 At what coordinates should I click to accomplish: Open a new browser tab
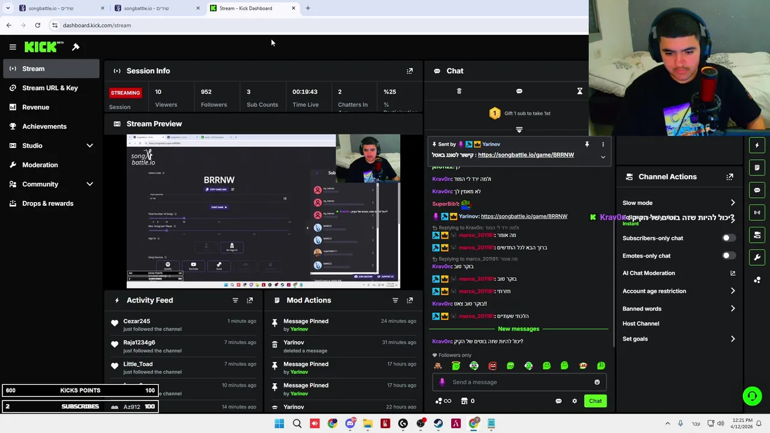(308, 8)
